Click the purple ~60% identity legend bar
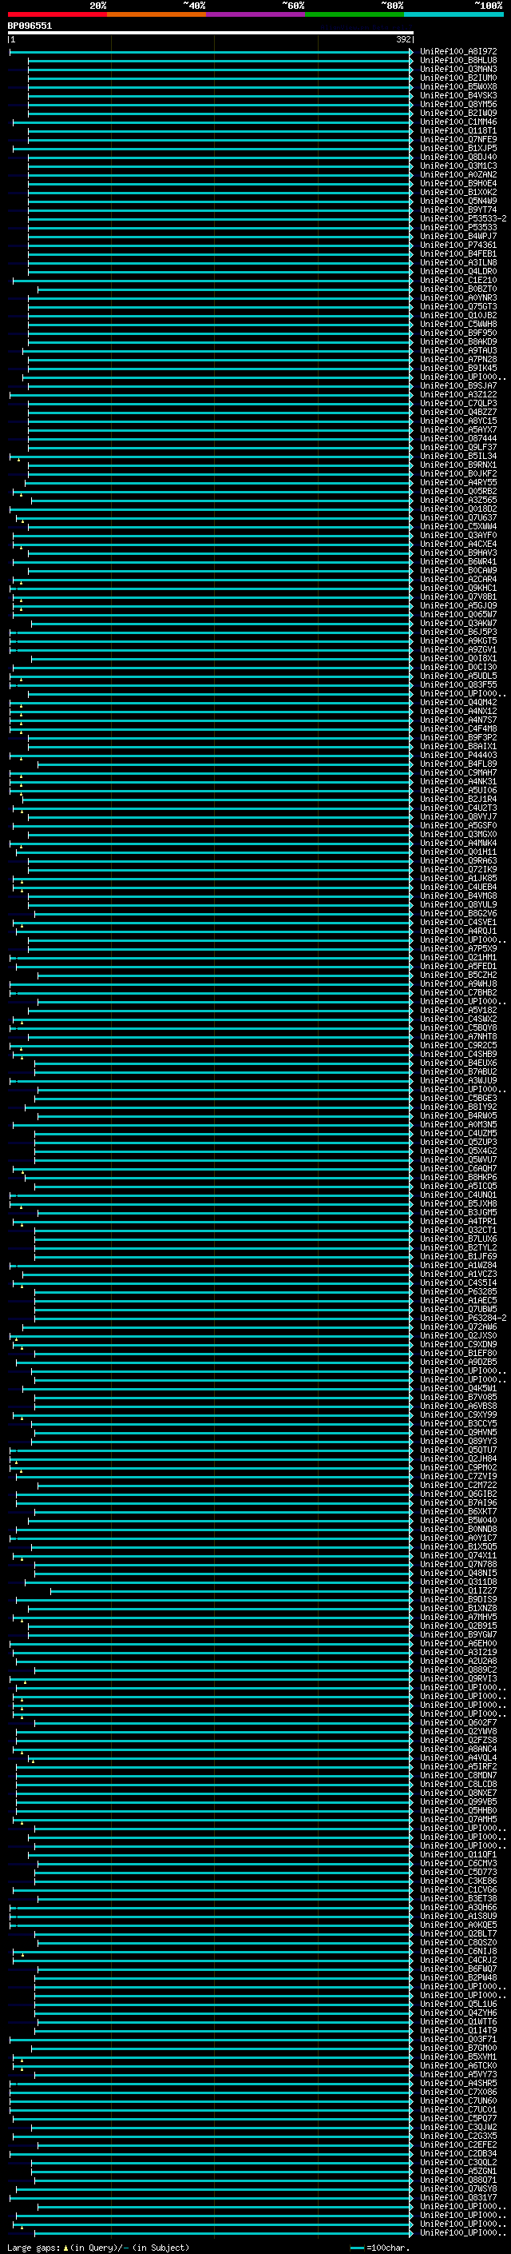 (x=256, y=14)
